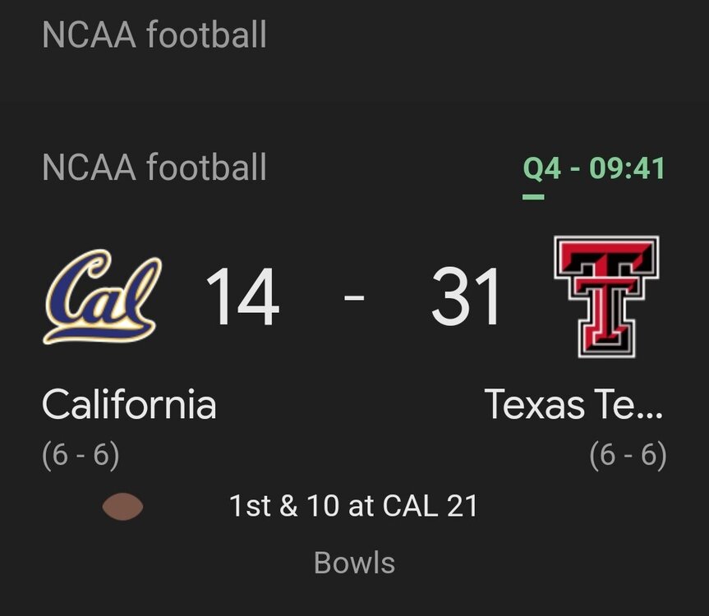The image size is (709, 616).
Task: Open the word Texas in the truncated team name
Action: 535,405
